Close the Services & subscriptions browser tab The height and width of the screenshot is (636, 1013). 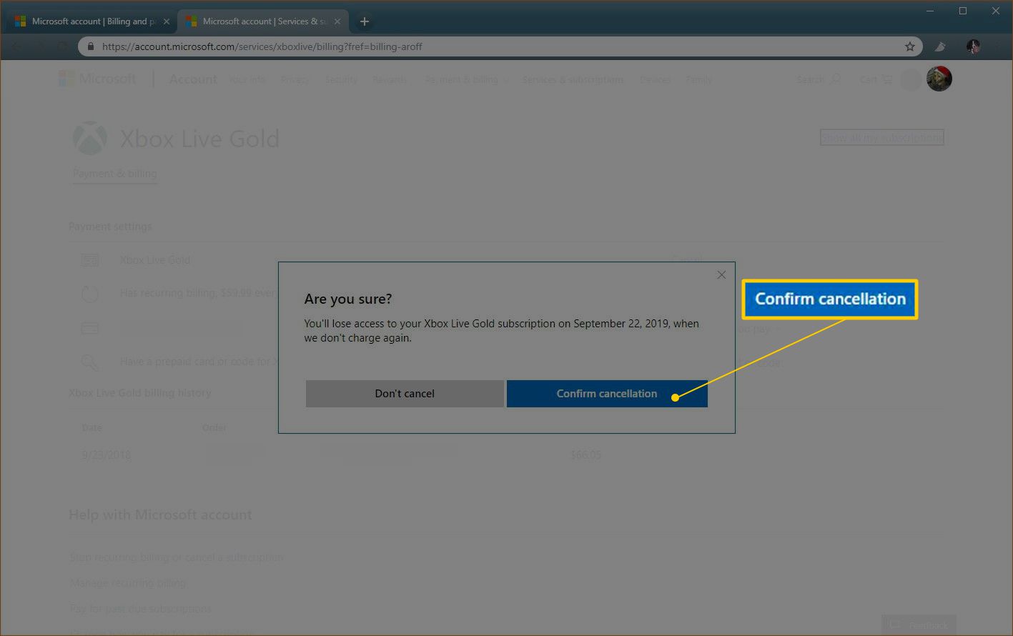pyautogui.click(x=337, y=21)
